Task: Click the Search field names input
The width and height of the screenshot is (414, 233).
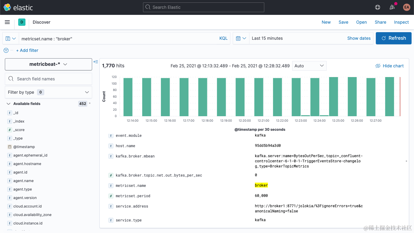Action: coord(48,79)
